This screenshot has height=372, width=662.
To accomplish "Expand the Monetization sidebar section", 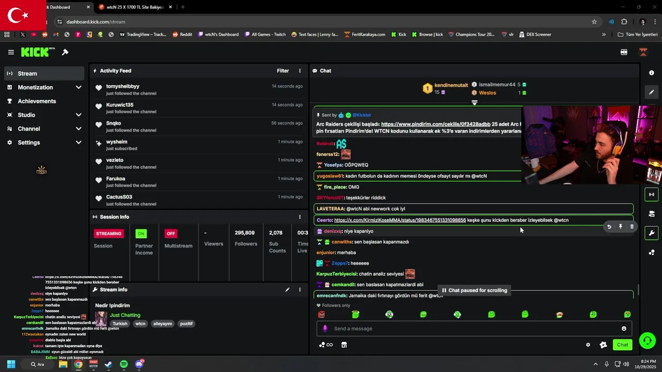I will [79, 87].
